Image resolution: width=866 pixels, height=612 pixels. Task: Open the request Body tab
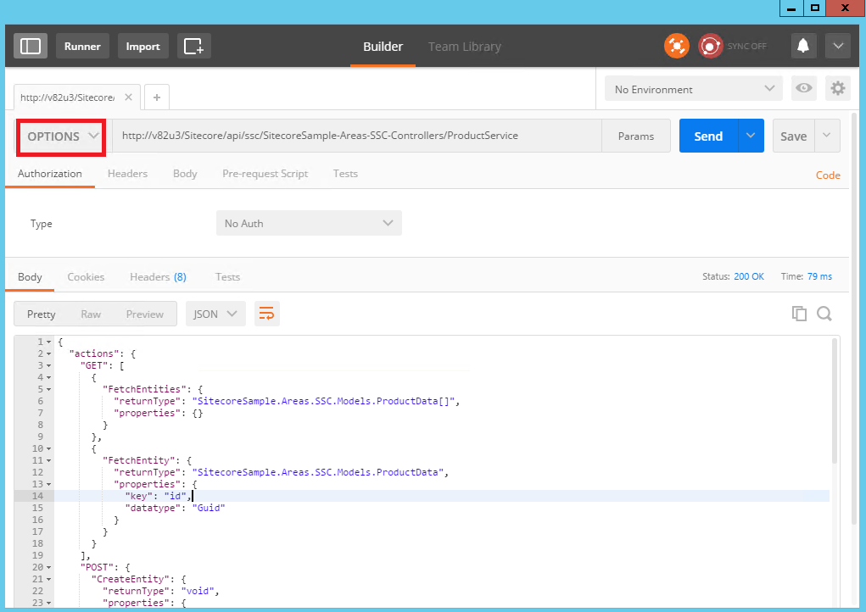point(185,173)
